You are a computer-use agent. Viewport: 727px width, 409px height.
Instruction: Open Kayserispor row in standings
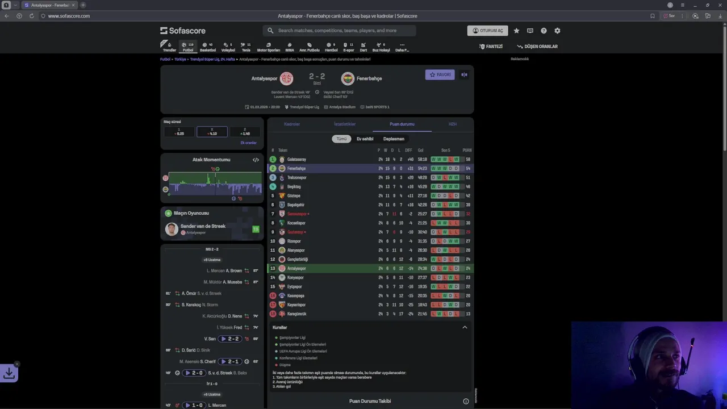(x=370, y=305)
